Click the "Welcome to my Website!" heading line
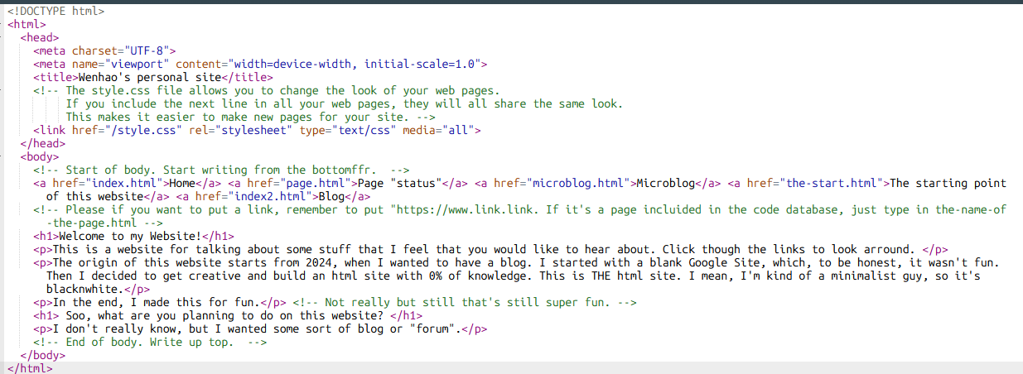Image resolution: width=1023 pixels, height=374 pixels. 133,236
